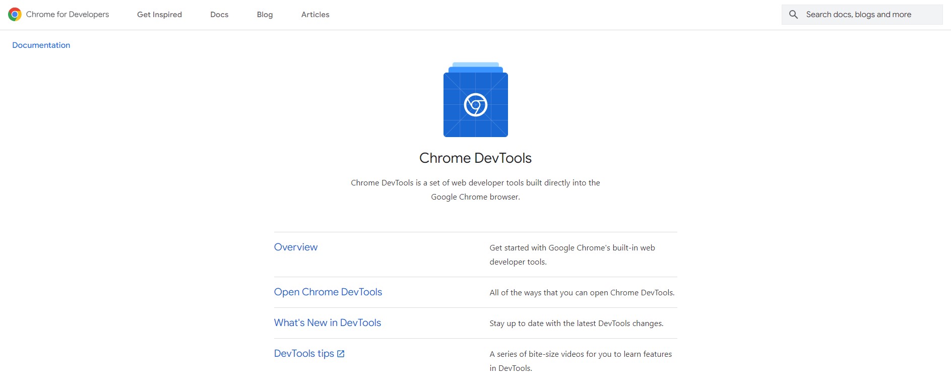Image resolution: width=951 pixels, height=383 pixels.
Task: Click the Chrome logo icon in header
Action: pos(15,15)
